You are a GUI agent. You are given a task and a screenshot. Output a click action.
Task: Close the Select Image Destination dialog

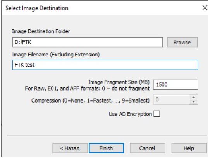205,8
